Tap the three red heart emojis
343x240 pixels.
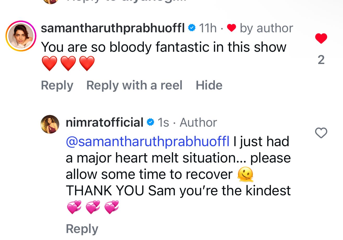[x=68, y=64]
